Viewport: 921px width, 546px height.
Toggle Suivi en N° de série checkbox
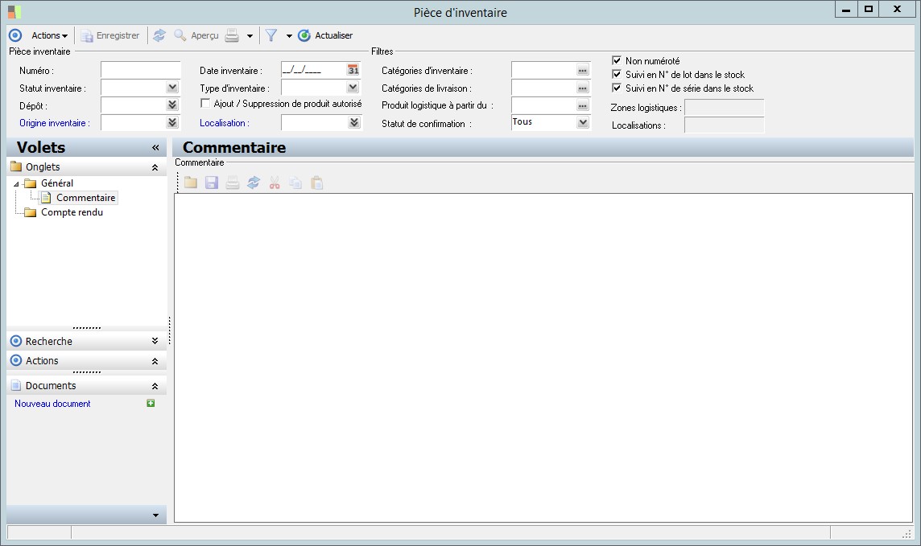[x=617, y=88]
